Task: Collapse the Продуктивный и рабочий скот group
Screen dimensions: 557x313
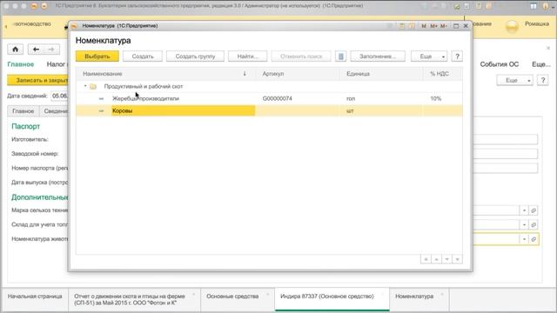Action: pos(85,86)
